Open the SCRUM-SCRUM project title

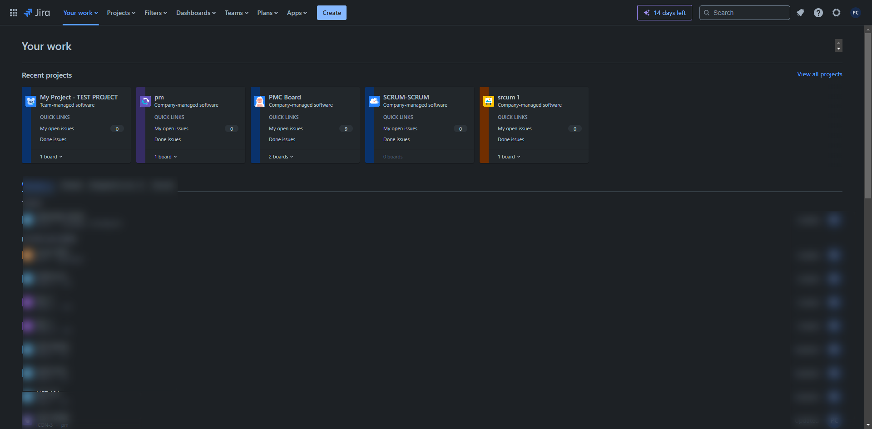coord(406,97)
